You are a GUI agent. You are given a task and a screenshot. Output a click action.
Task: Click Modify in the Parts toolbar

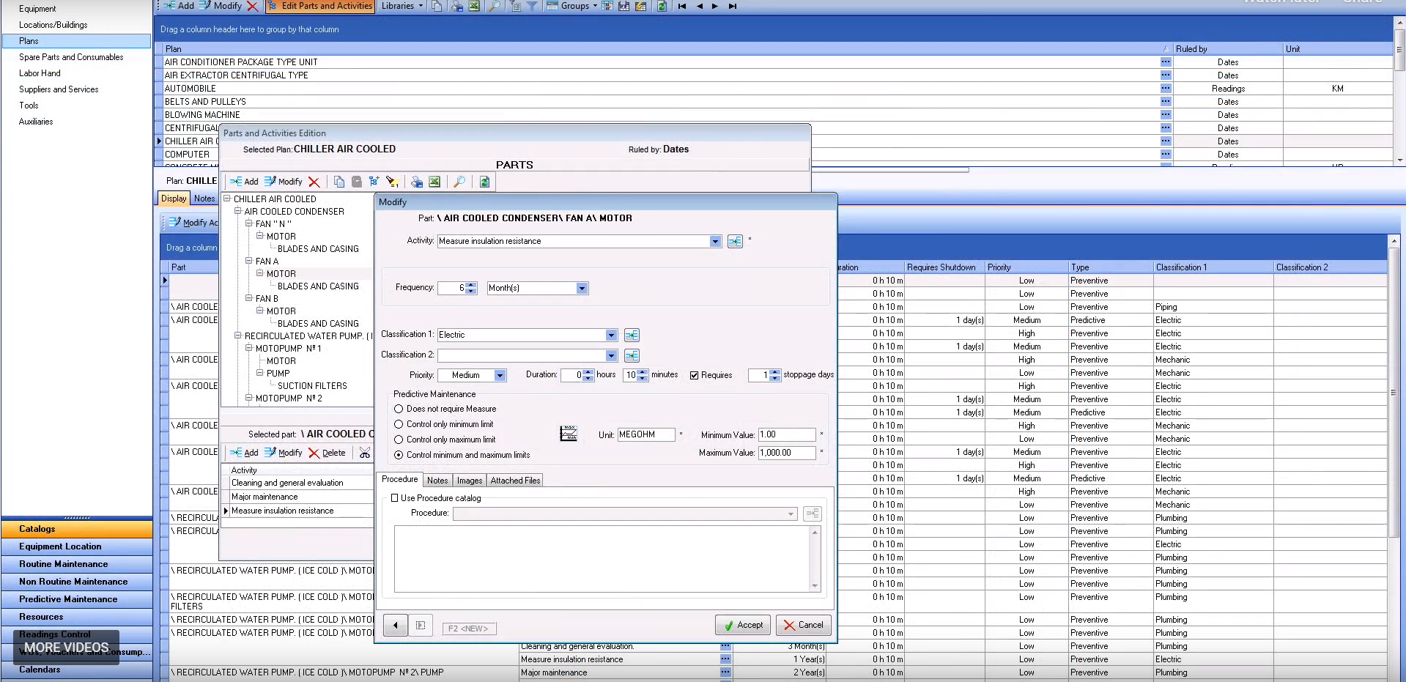coord(283,182)
